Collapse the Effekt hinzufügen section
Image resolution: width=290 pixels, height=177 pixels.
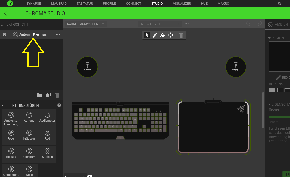[x=2, y=105]
